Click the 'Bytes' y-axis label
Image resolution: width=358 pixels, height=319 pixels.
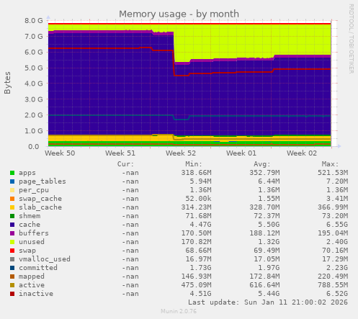pos(7,83)
